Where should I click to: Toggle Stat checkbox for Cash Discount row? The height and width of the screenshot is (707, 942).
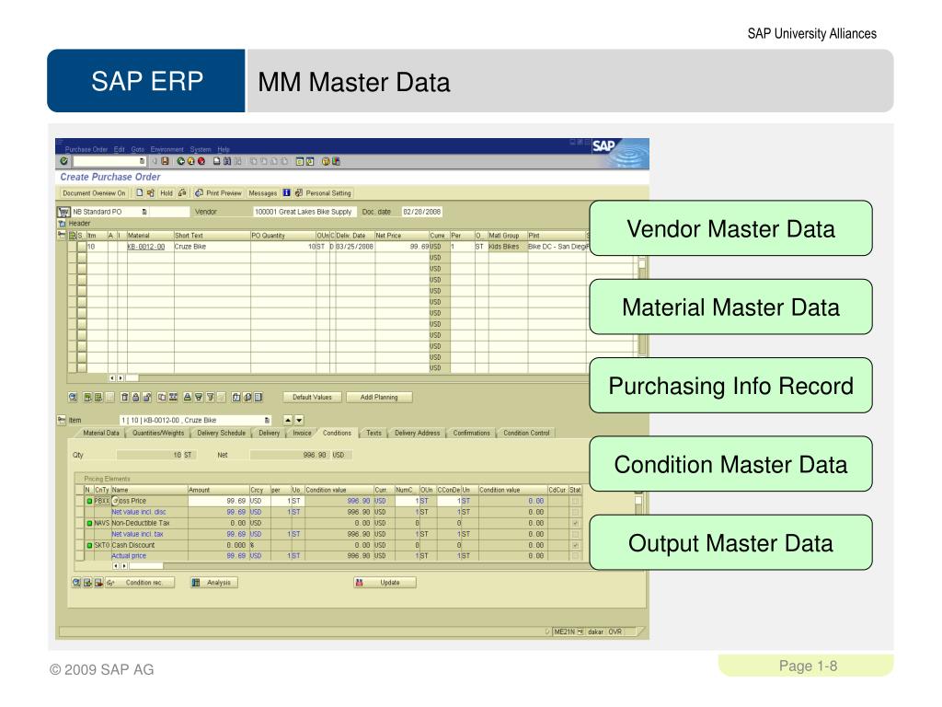pos(576,545)
